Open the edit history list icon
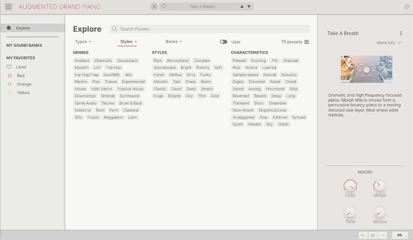Viewport: 413px width, 240px height. point(373,235)
